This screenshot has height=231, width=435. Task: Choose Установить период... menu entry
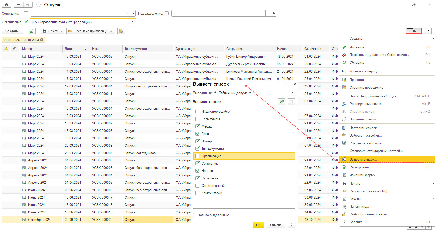386,71
